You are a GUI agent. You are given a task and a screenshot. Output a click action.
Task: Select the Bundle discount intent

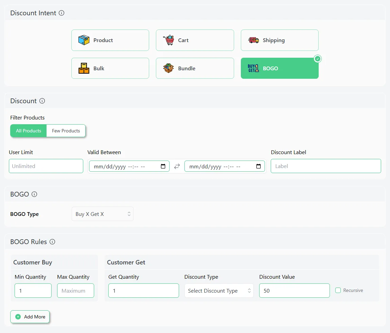coord(195,68)
